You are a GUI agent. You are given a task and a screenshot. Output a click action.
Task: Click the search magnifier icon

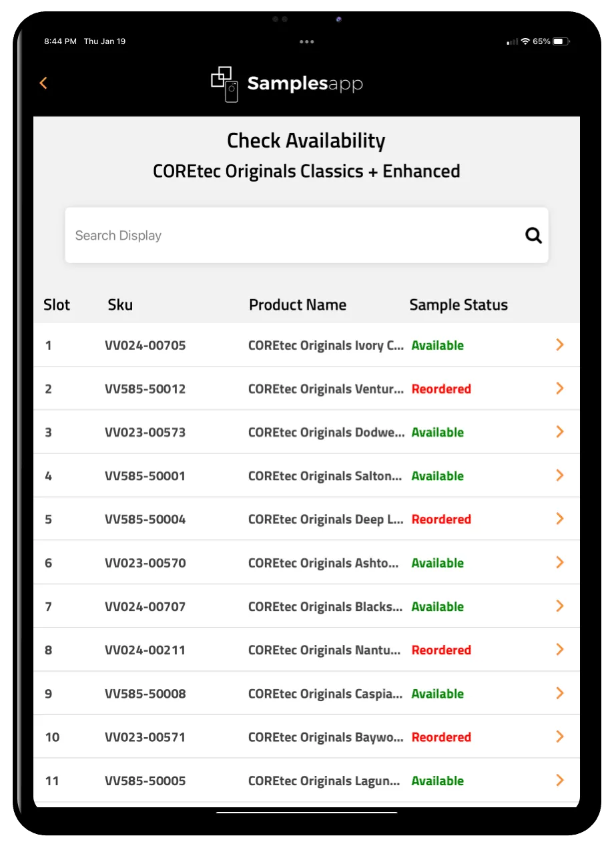[x=533, y=235]
